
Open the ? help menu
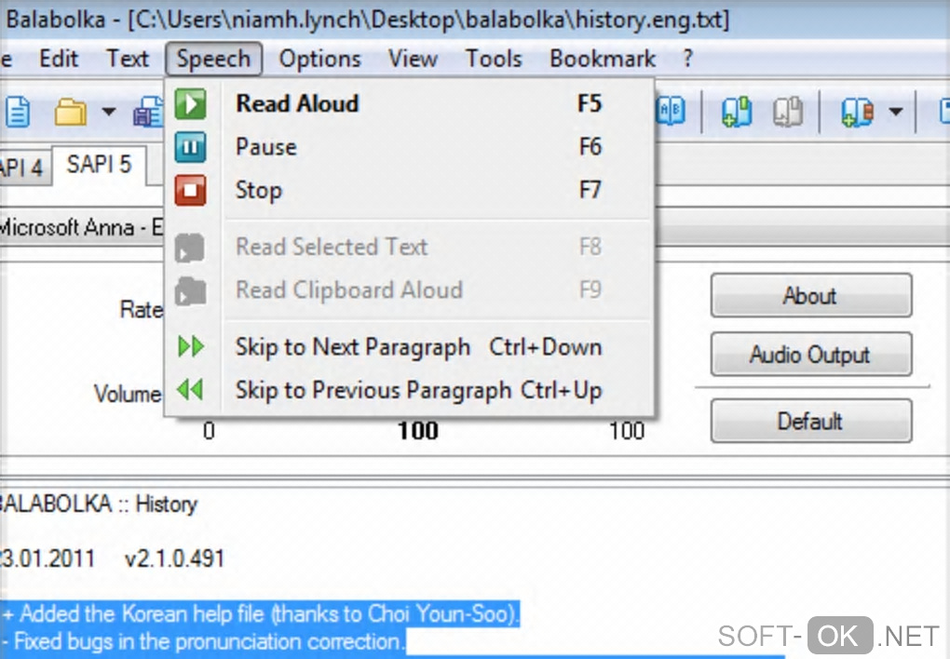click(687, 59)
